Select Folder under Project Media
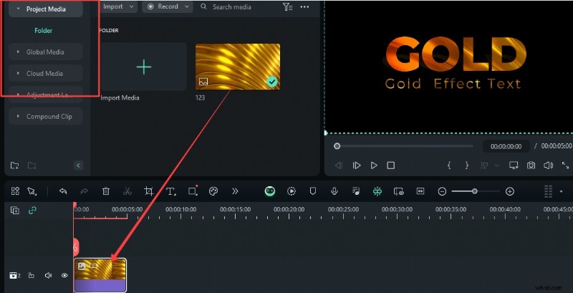 (44, 31)
